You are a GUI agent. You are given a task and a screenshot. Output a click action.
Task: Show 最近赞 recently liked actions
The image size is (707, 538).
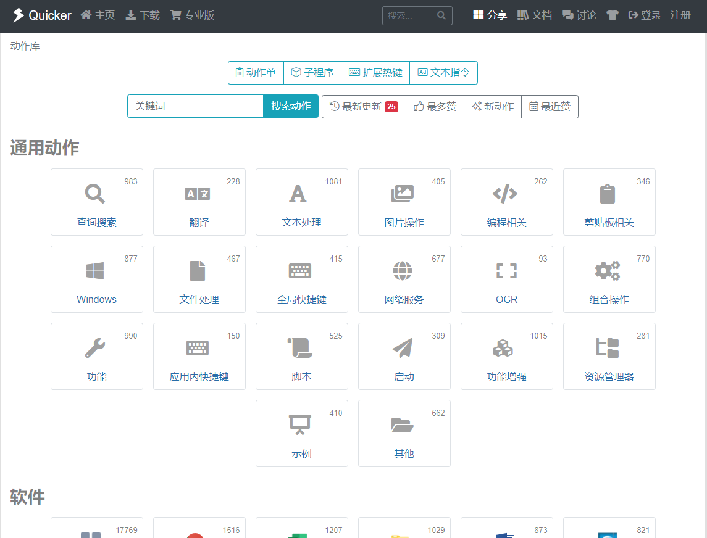point(550,106)
